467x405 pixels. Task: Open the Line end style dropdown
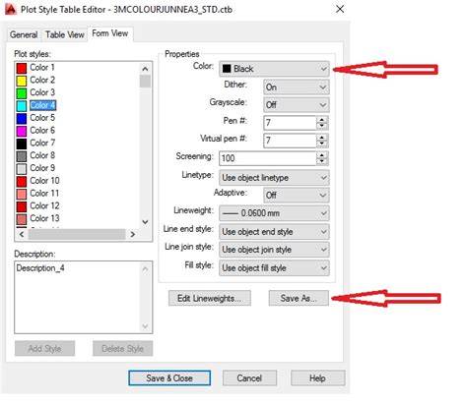274,232
